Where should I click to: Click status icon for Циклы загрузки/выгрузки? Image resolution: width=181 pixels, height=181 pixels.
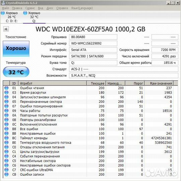tap(6, 152)
